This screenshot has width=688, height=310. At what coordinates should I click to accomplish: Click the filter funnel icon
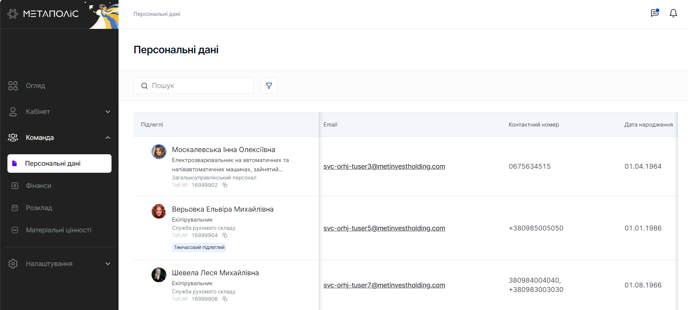pos(269,86)
